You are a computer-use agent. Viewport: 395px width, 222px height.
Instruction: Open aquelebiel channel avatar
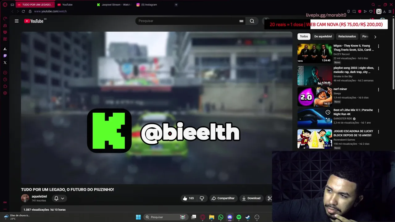25,198
